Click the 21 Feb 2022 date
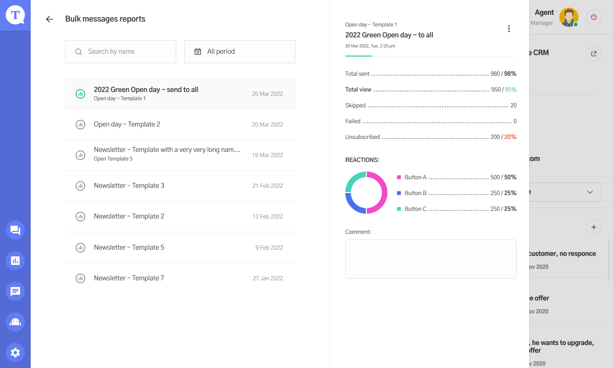The height and width of the screenshot is (368, 613). [268, 186]
